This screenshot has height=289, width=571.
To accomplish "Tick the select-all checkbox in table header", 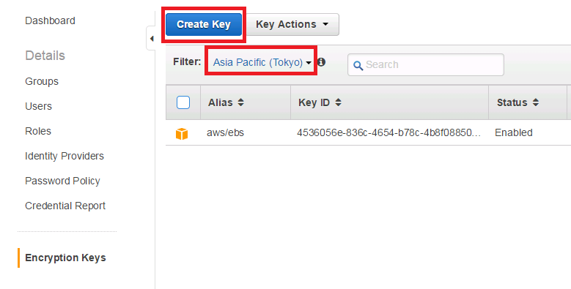I will (x=183, y=102).
